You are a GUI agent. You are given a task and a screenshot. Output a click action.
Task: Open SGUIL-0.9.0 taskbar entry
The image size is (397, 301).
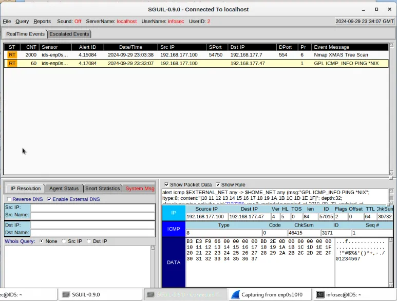(100, 295)
